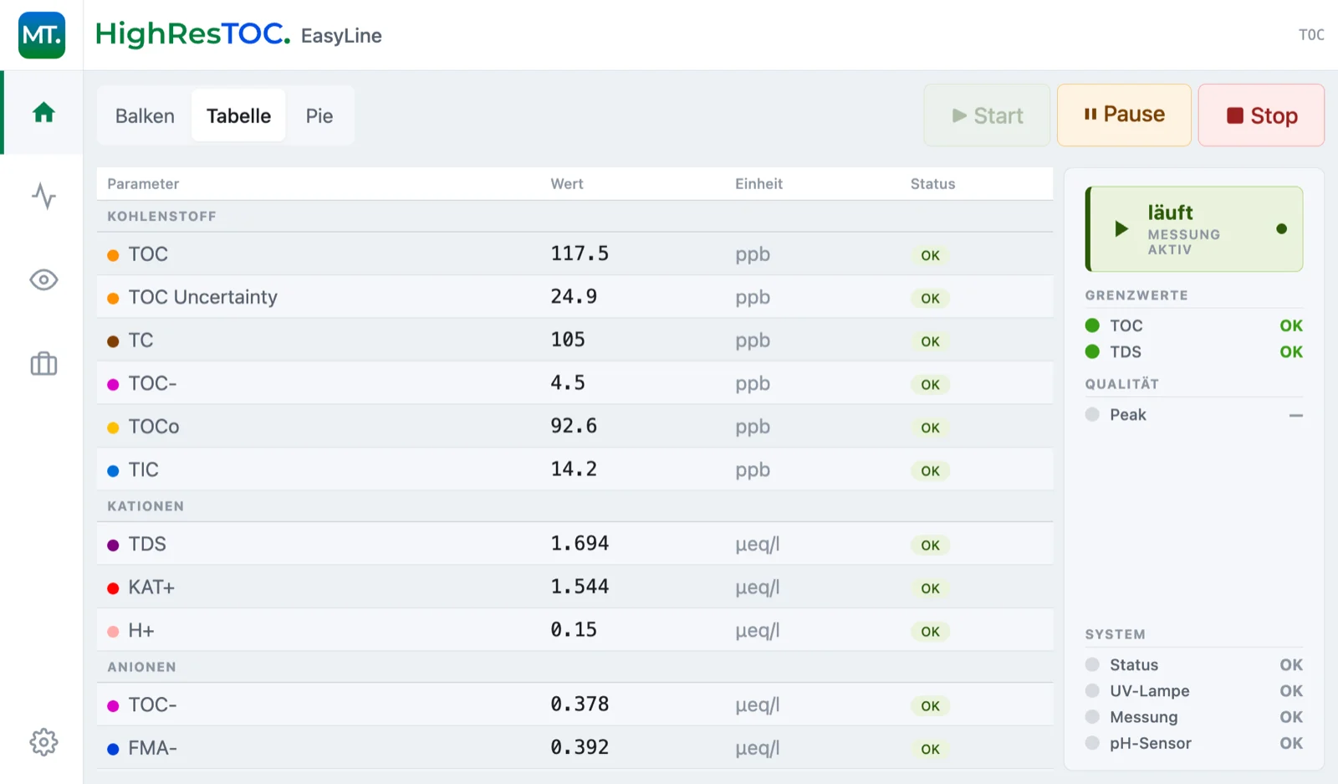Click the orange dot beside TOC Uncertainty

(x=113, y=298)
